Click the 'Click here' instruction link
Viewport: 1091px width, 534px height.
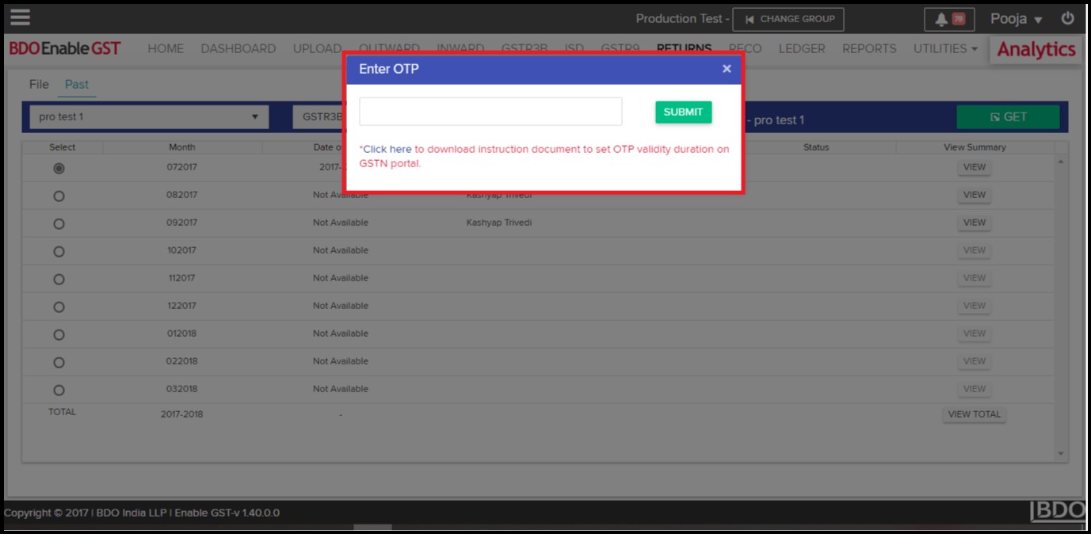click(x=387, y=149)
